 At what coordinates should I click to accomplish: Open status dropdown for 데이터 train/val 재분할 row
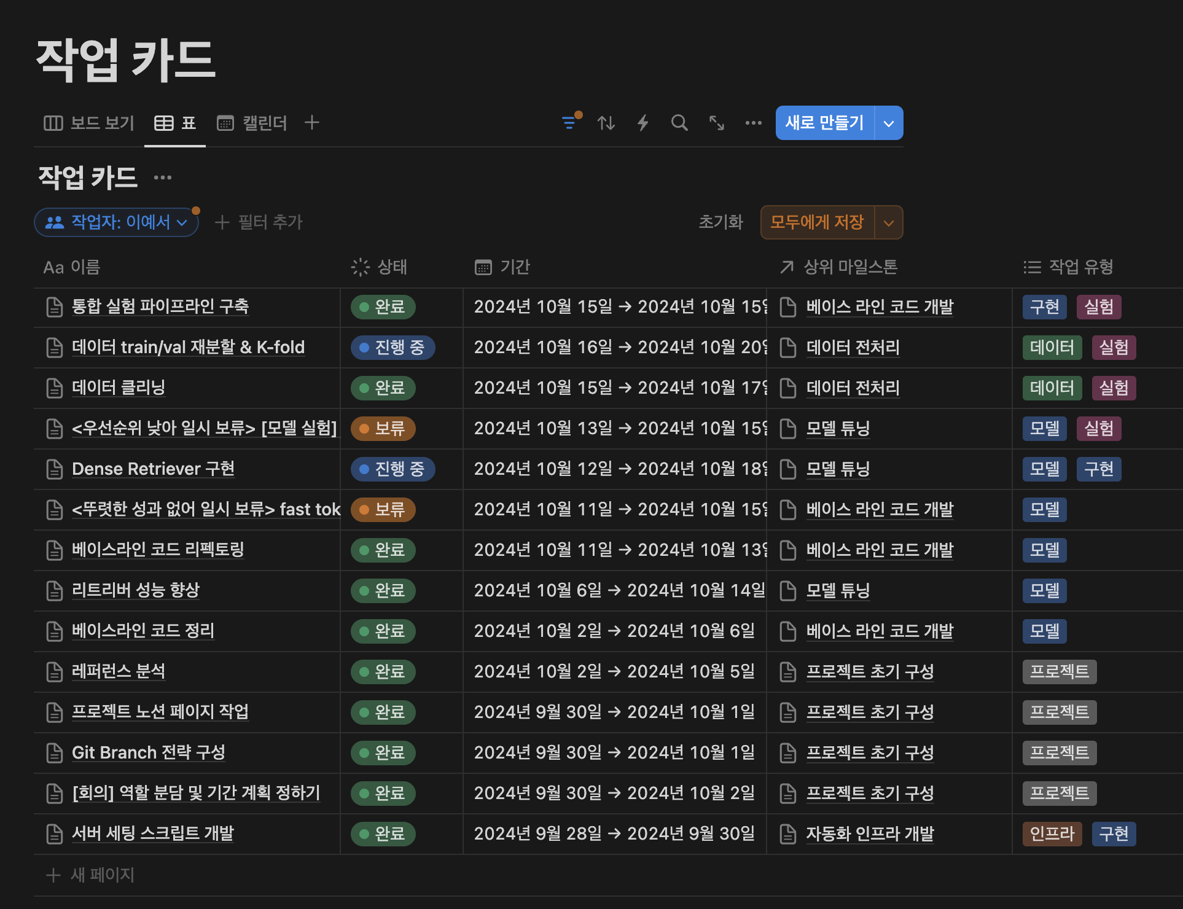[392, 348]
